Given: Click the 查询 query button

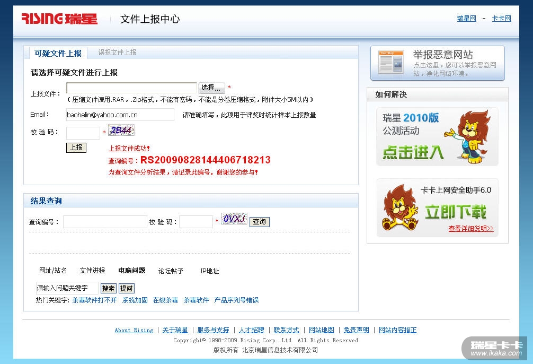Looking at the screenshot, I should click(x=260, y=222).
